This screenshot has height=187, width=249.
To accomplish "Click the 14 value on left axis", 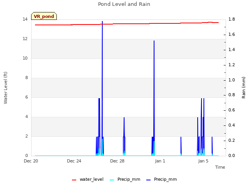I will (25, 19).
